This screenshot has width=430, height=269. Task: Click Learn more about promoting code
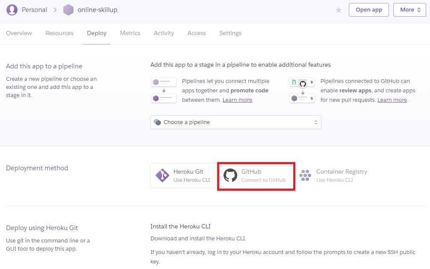[x=237, y=100]
